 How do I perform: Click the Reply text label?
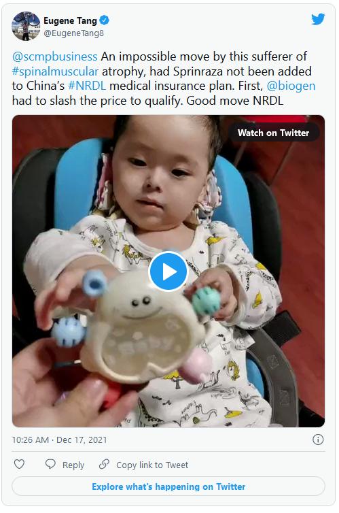coord(73,465)
